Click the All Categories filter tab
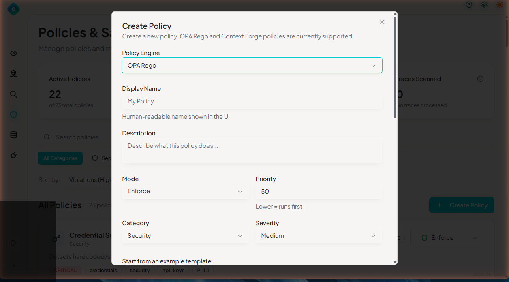The width and height of the screenshot is (509, 282). click(x=60, y=158)
